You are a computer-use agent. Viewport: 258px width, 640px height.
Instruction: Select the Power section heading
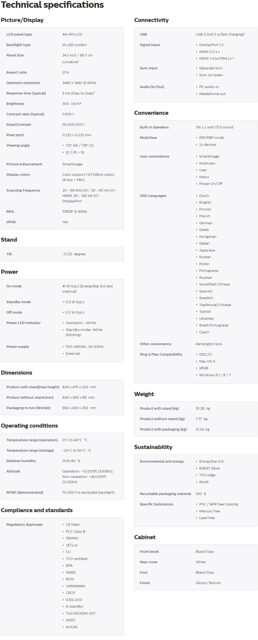point(9,272)
